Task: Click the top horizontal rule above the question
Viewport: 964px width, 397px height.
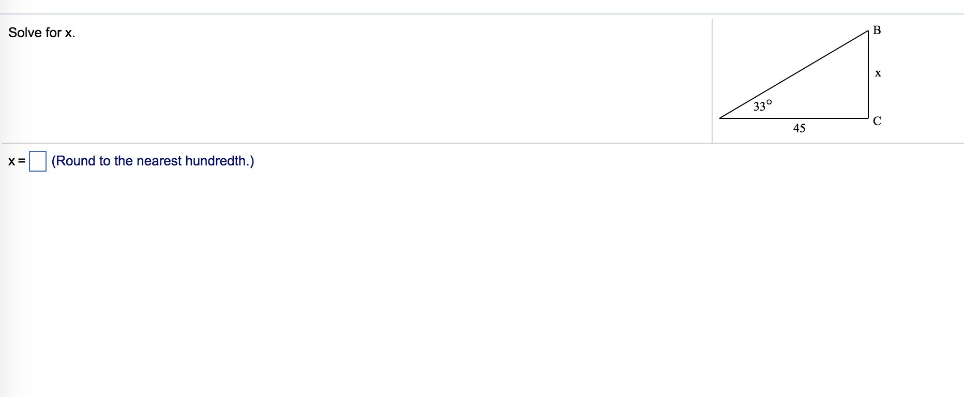Action: [482, 14]
